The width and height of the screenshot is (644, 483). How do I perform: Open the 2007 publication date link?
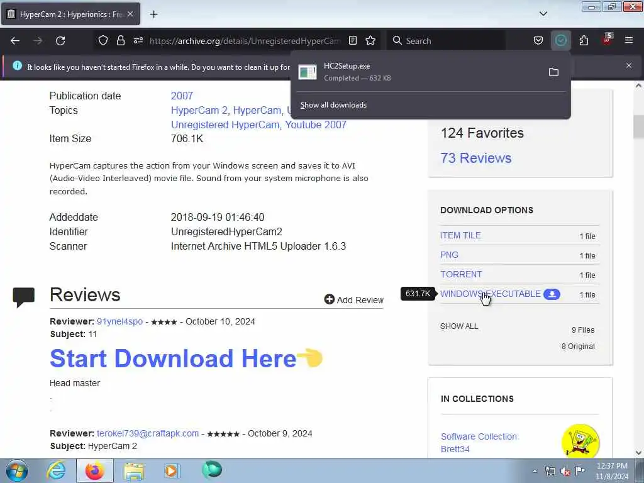(182, 96)
